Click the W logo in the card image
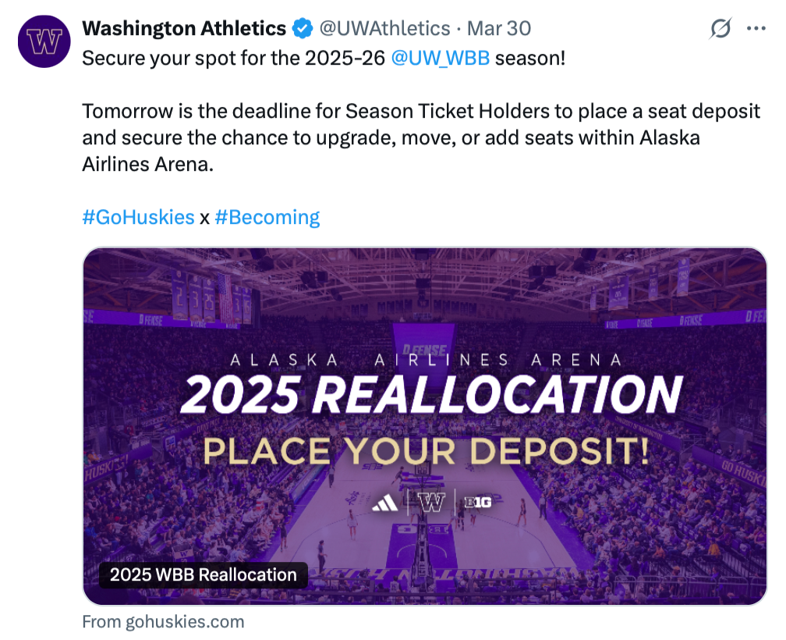Image resolution: width=786 pixels, height=640 pixels. [x=431, y=502]
